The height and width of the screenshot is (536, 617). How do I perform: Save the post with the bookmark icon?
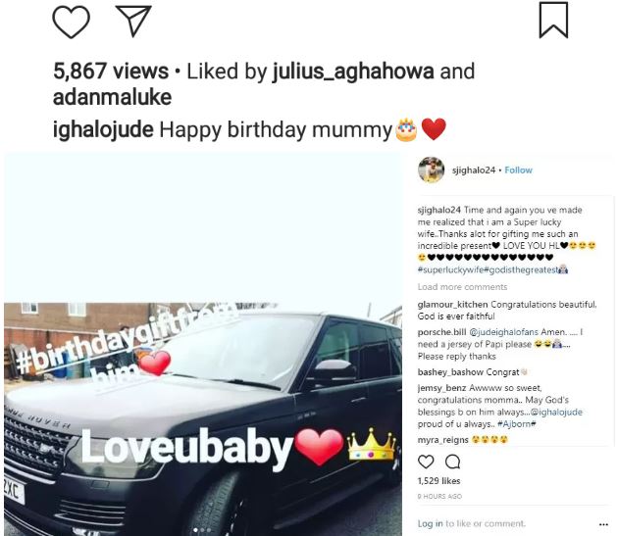(553, 20)
